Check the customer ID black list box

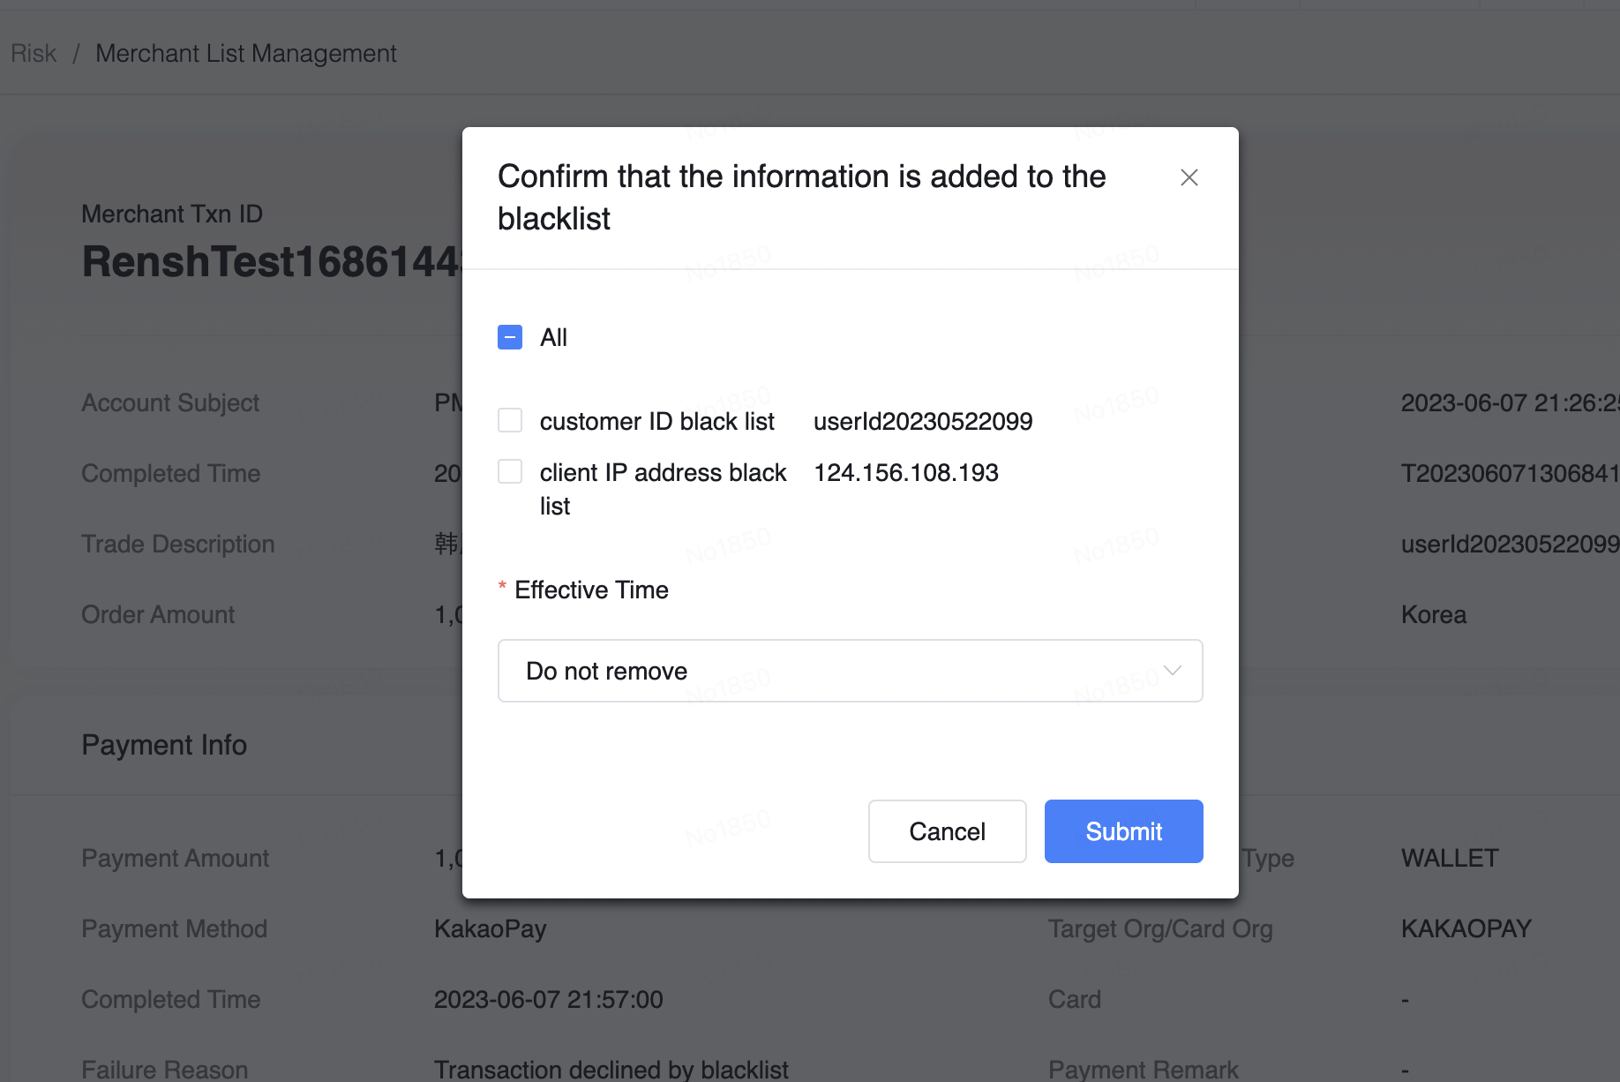coord(510,420)
